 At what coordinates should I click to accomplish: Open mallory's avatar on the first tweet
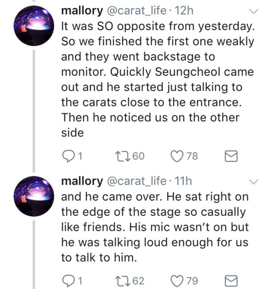(34, 26)
